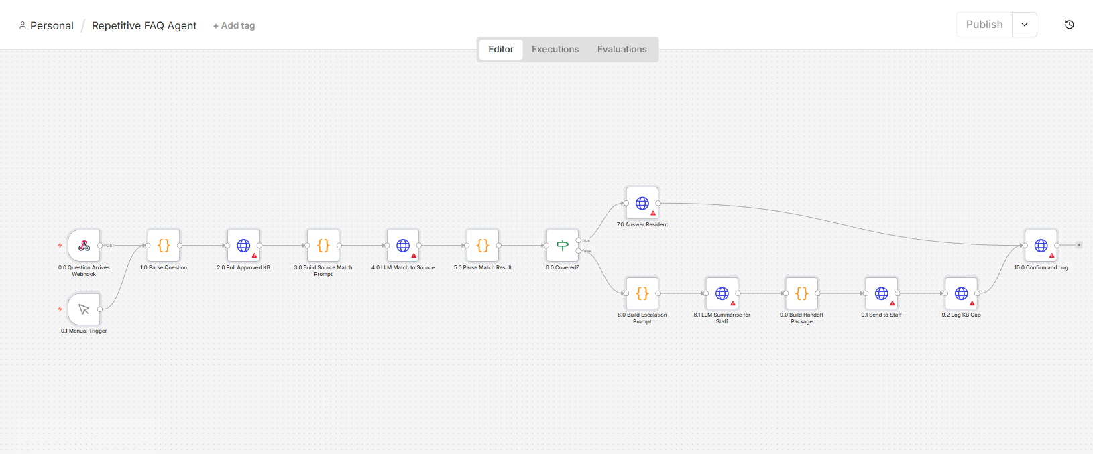The image size is (1093, 454).
Task: Select the Manual Trigger node
Action: pos(84,309)
